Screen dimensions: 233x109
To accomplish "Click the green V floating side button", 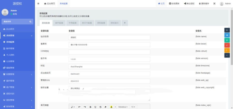I will (227, 40).
